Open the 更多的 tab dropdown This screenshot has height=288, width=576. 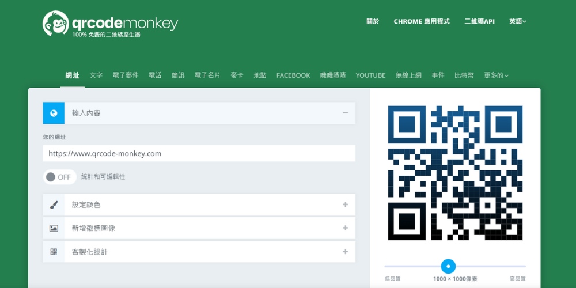497,75
